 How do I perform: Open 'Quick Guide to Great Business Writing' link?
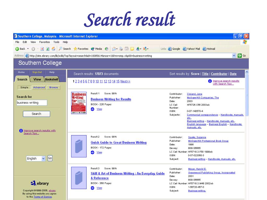click(119, 142)
